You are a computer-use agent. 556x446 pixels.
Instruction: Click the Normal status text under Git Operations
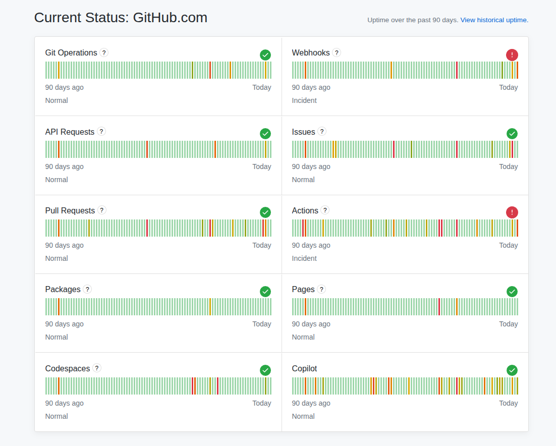[57, 100]
